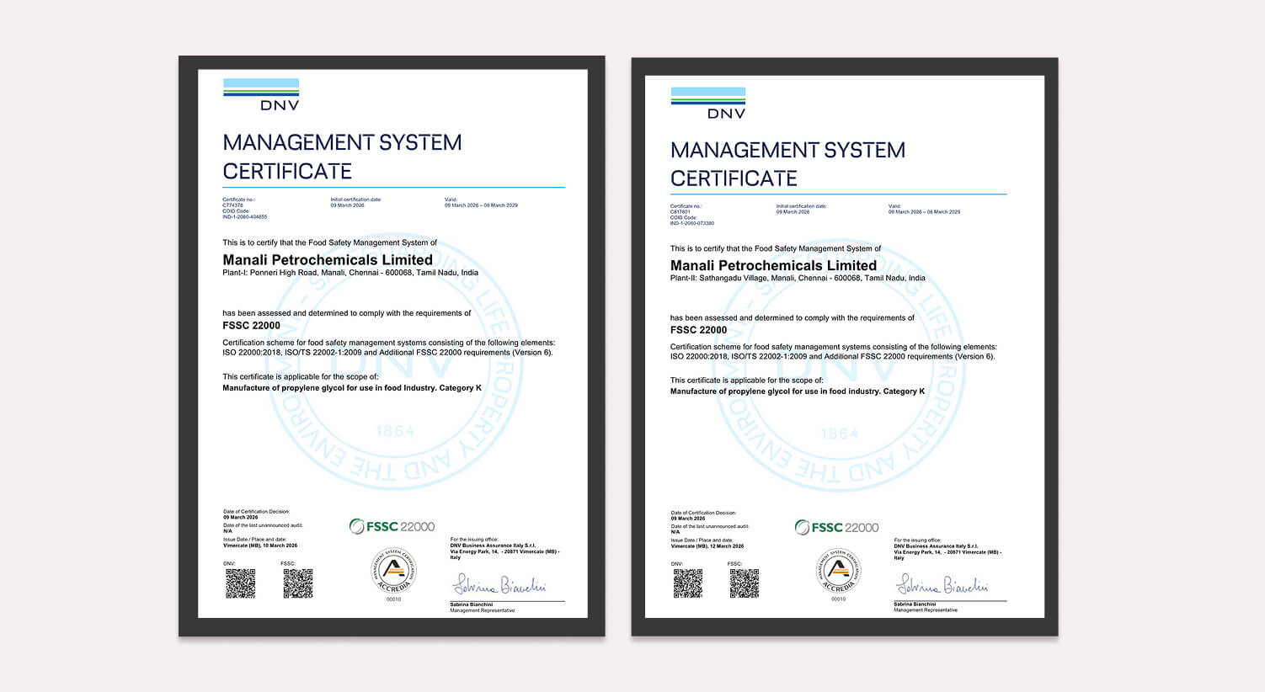Screen dimensions: 1265x692
Task: Click the 1864 watermark on Plant-I certificate
Action: tap(394, 431)
